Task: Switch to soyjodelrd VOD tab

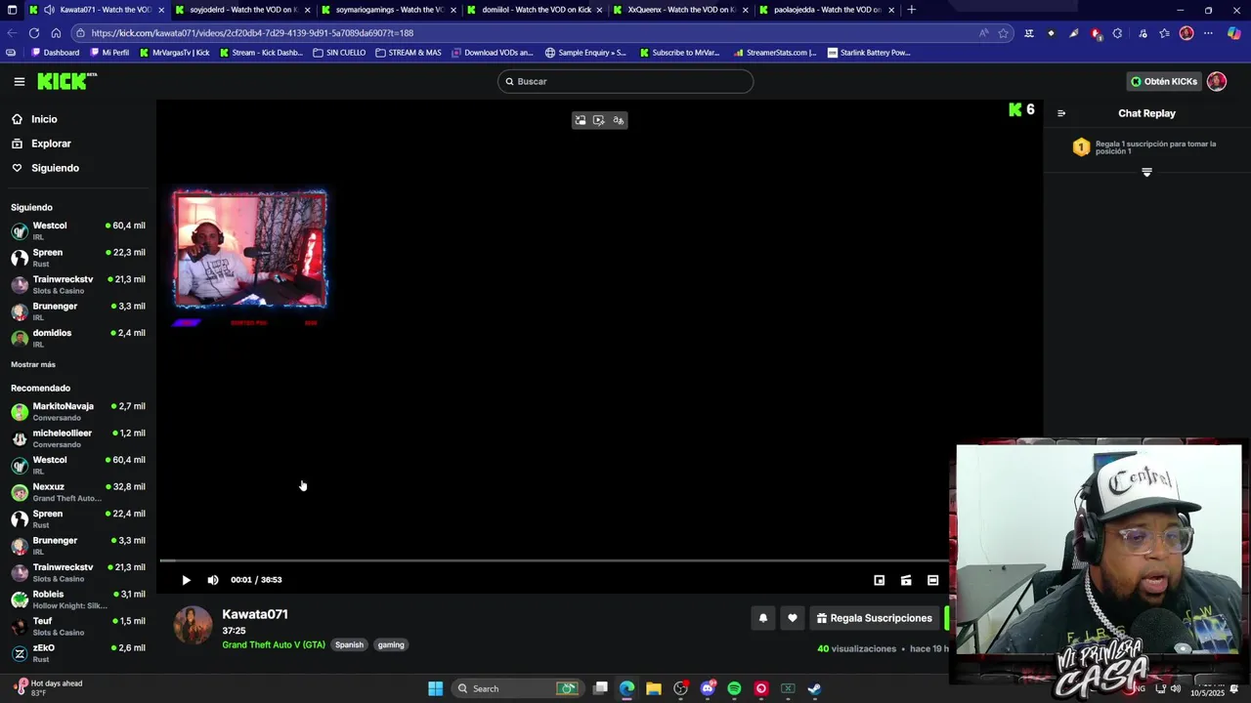Action: [x=242, y=10]
